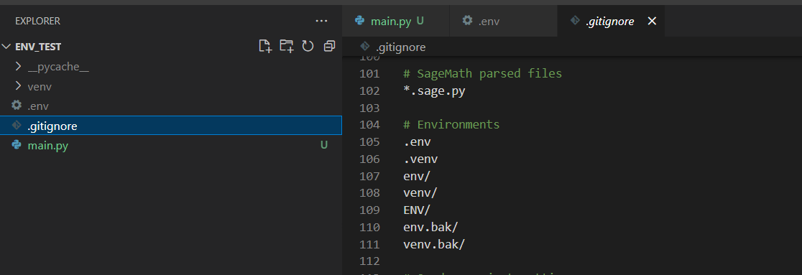This screenshot has width=802, height=275.
Task: Click the U untracked badge beside main.py
Action: tap(324, 145)
